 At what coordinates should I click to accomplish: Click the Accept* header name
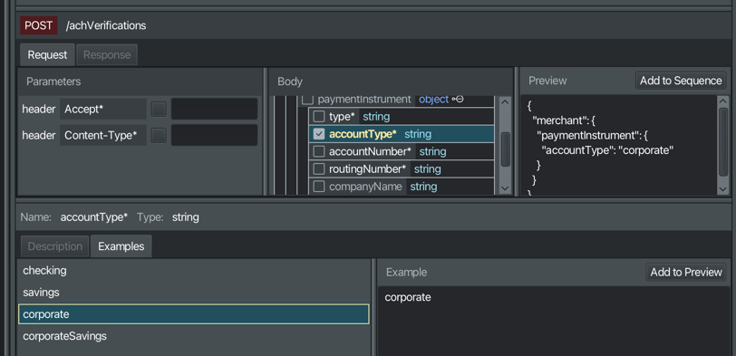(x=102, y=110)
